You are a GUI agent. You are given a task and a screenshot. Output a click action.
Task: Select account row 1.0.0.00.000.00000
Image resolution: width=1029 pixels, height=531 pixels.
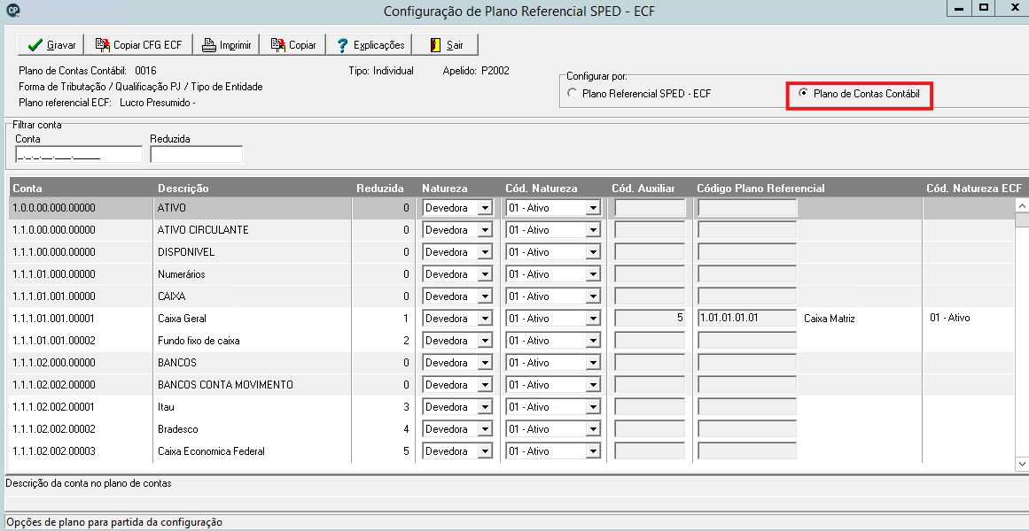(x=54, y=208)
